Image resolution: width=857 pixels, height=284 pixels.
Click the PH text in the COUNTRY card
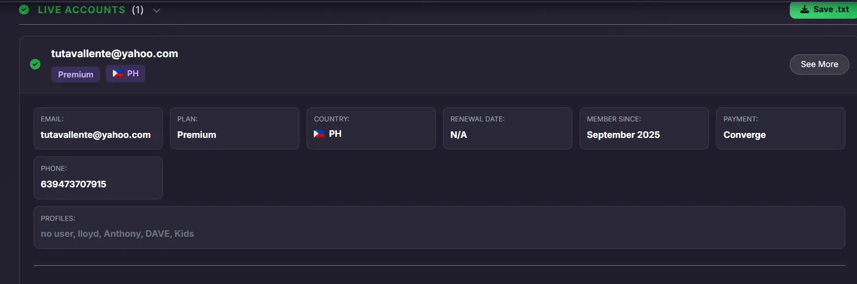(335, 133)
